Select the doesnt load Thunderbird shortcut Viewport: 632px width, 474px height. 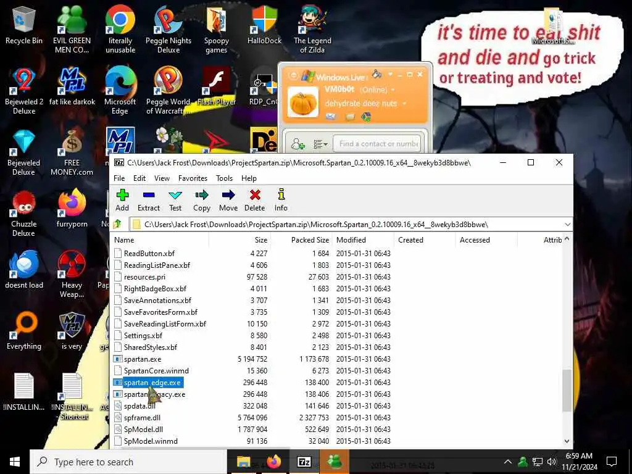[x=24, y=270]
